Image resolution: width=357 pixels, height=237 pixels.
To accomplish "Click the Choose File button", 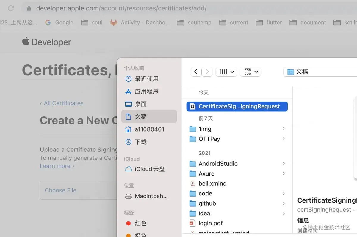I will click(61, 190).
